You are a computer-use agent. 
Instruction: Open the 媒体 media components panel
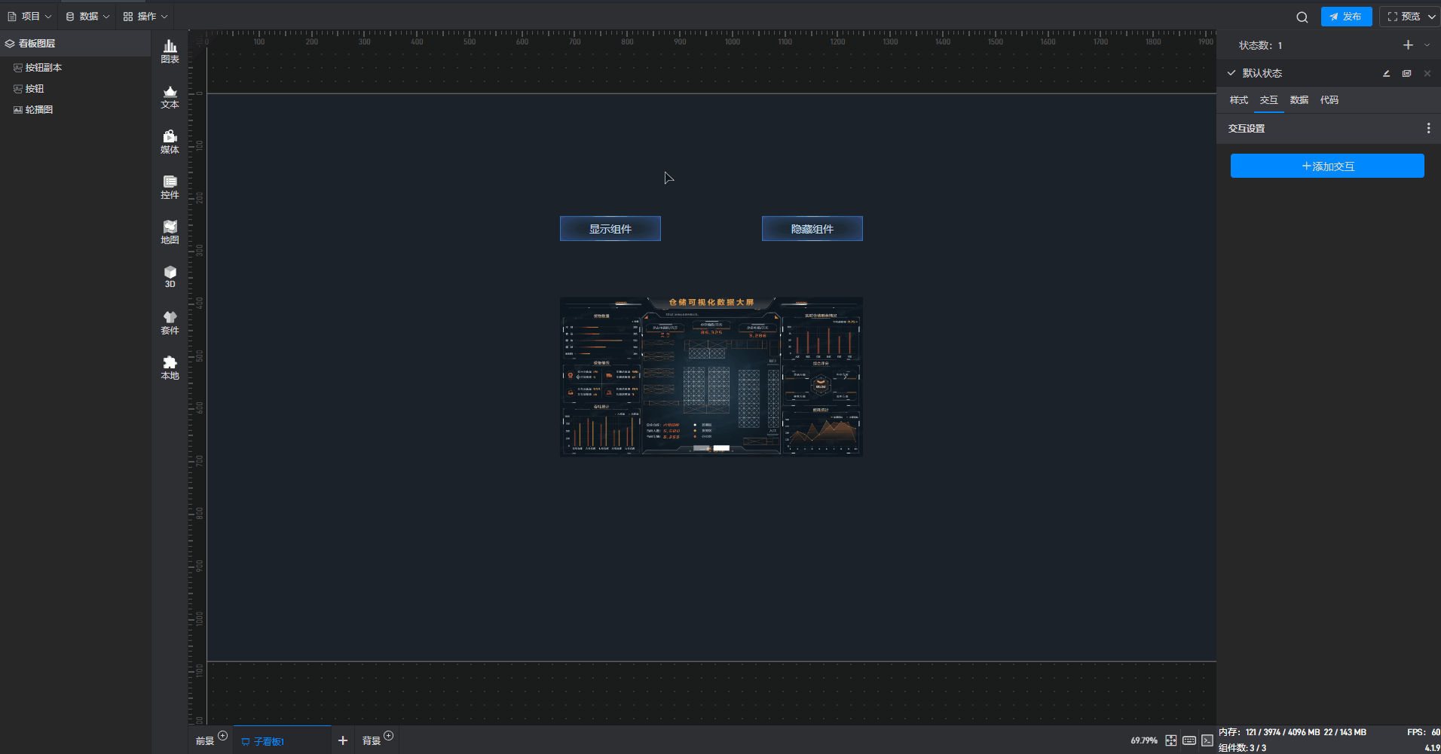(170, 142)
